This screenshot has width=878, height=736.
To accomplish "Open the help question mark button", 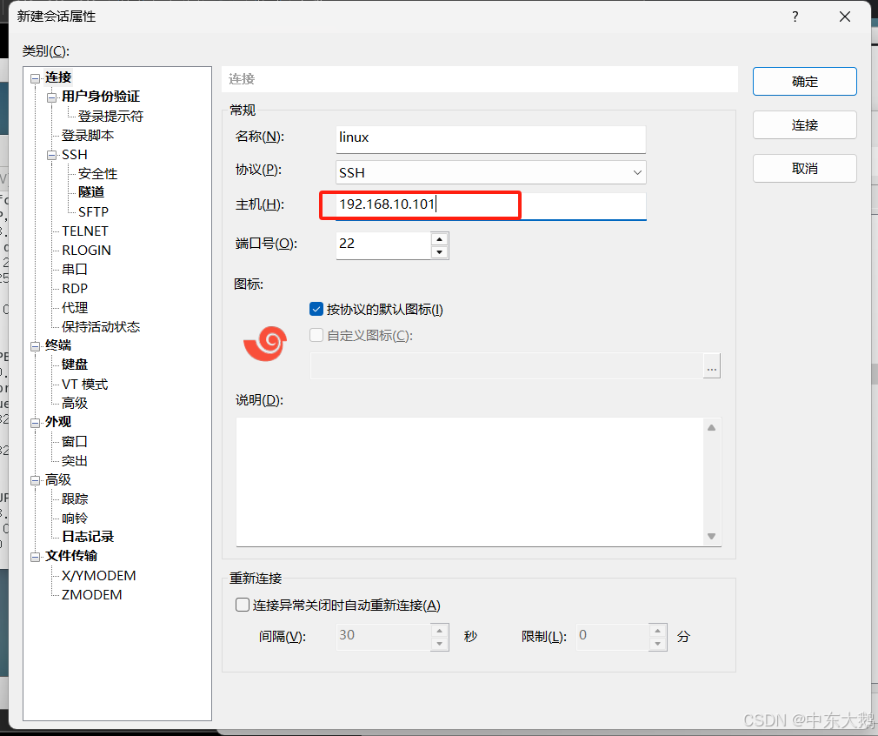I will tap(795, 17).
